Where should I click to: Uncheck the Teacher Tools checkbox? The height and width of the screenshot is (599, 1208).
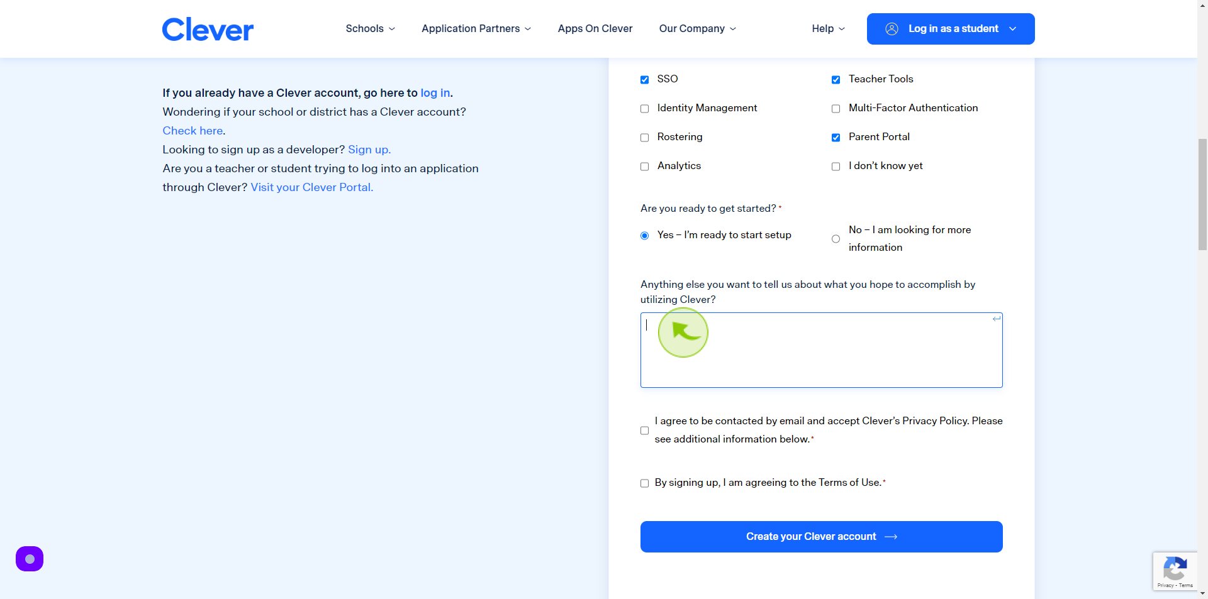[x=836, y=80]
